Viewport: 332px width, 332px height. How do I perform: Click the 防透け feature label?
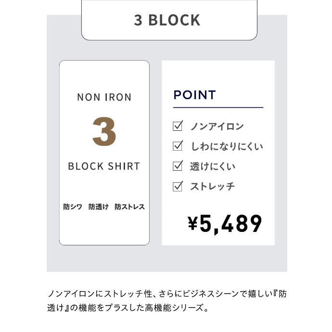pos(98,207)
